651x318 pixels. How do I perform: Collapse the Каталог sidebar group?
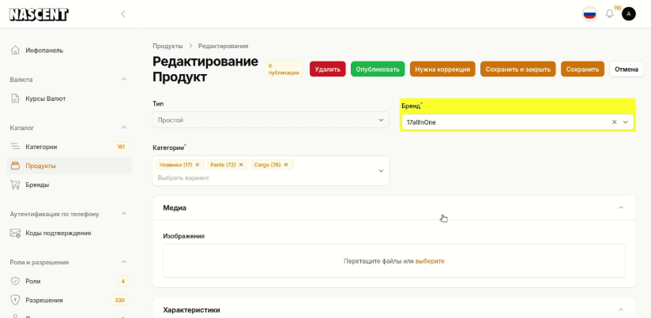coord(123,128)
